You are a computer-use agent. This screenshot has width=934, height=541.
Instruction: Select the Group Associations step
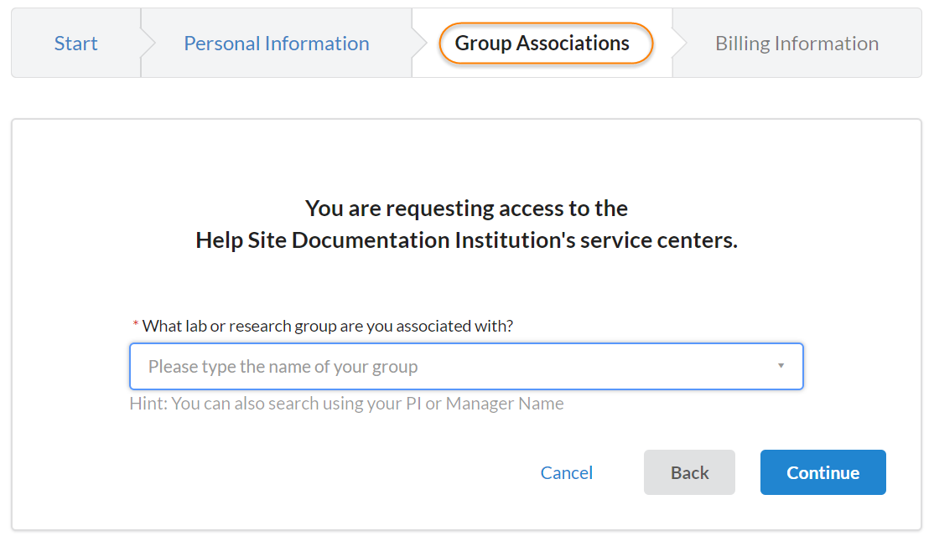coord(542,44)
